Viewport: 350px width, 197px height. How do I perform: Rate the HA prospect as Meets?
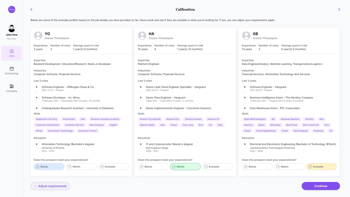(185, 166)
